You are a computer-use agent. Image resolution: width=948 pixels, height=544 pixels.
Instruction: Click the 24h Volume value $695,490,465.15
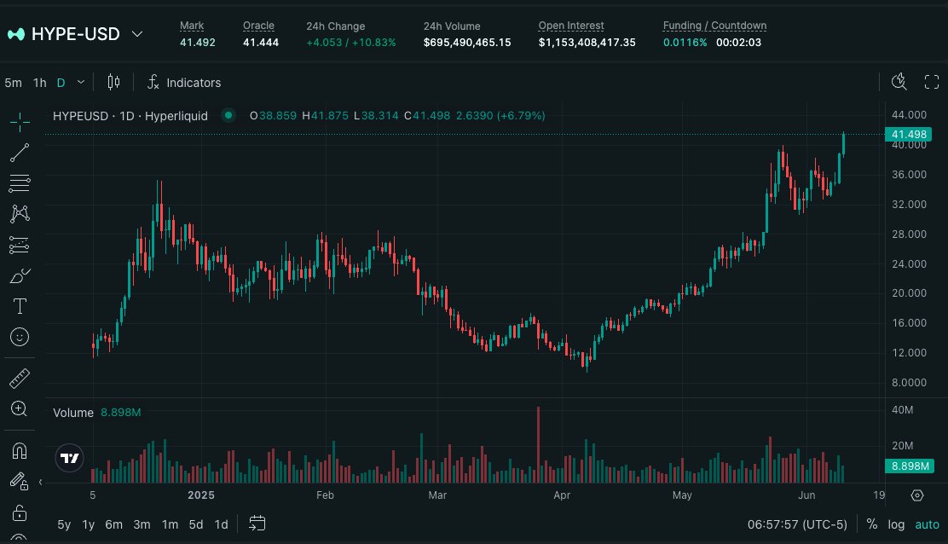pyautogui.click(x=467, y=43)
